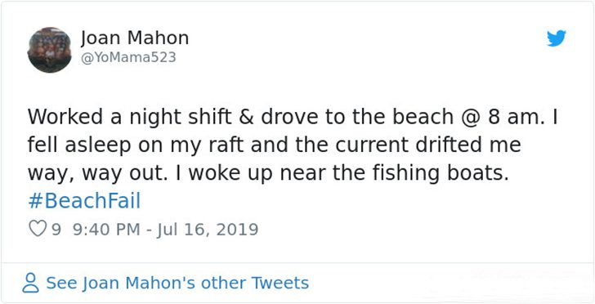Screen dimensions: 595x304
Task: Like the tweet using the heart icon
Action: [38, 229]
